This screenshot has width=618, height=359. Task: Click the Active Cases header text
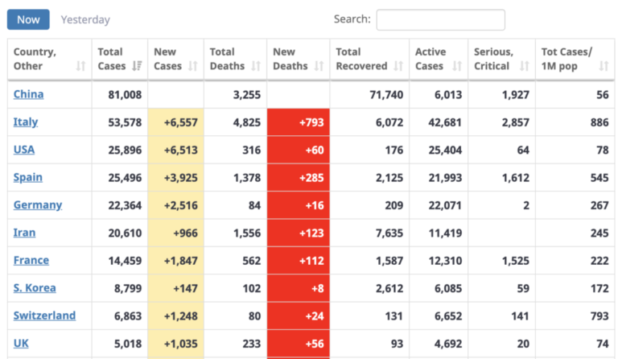click(431, 59)
